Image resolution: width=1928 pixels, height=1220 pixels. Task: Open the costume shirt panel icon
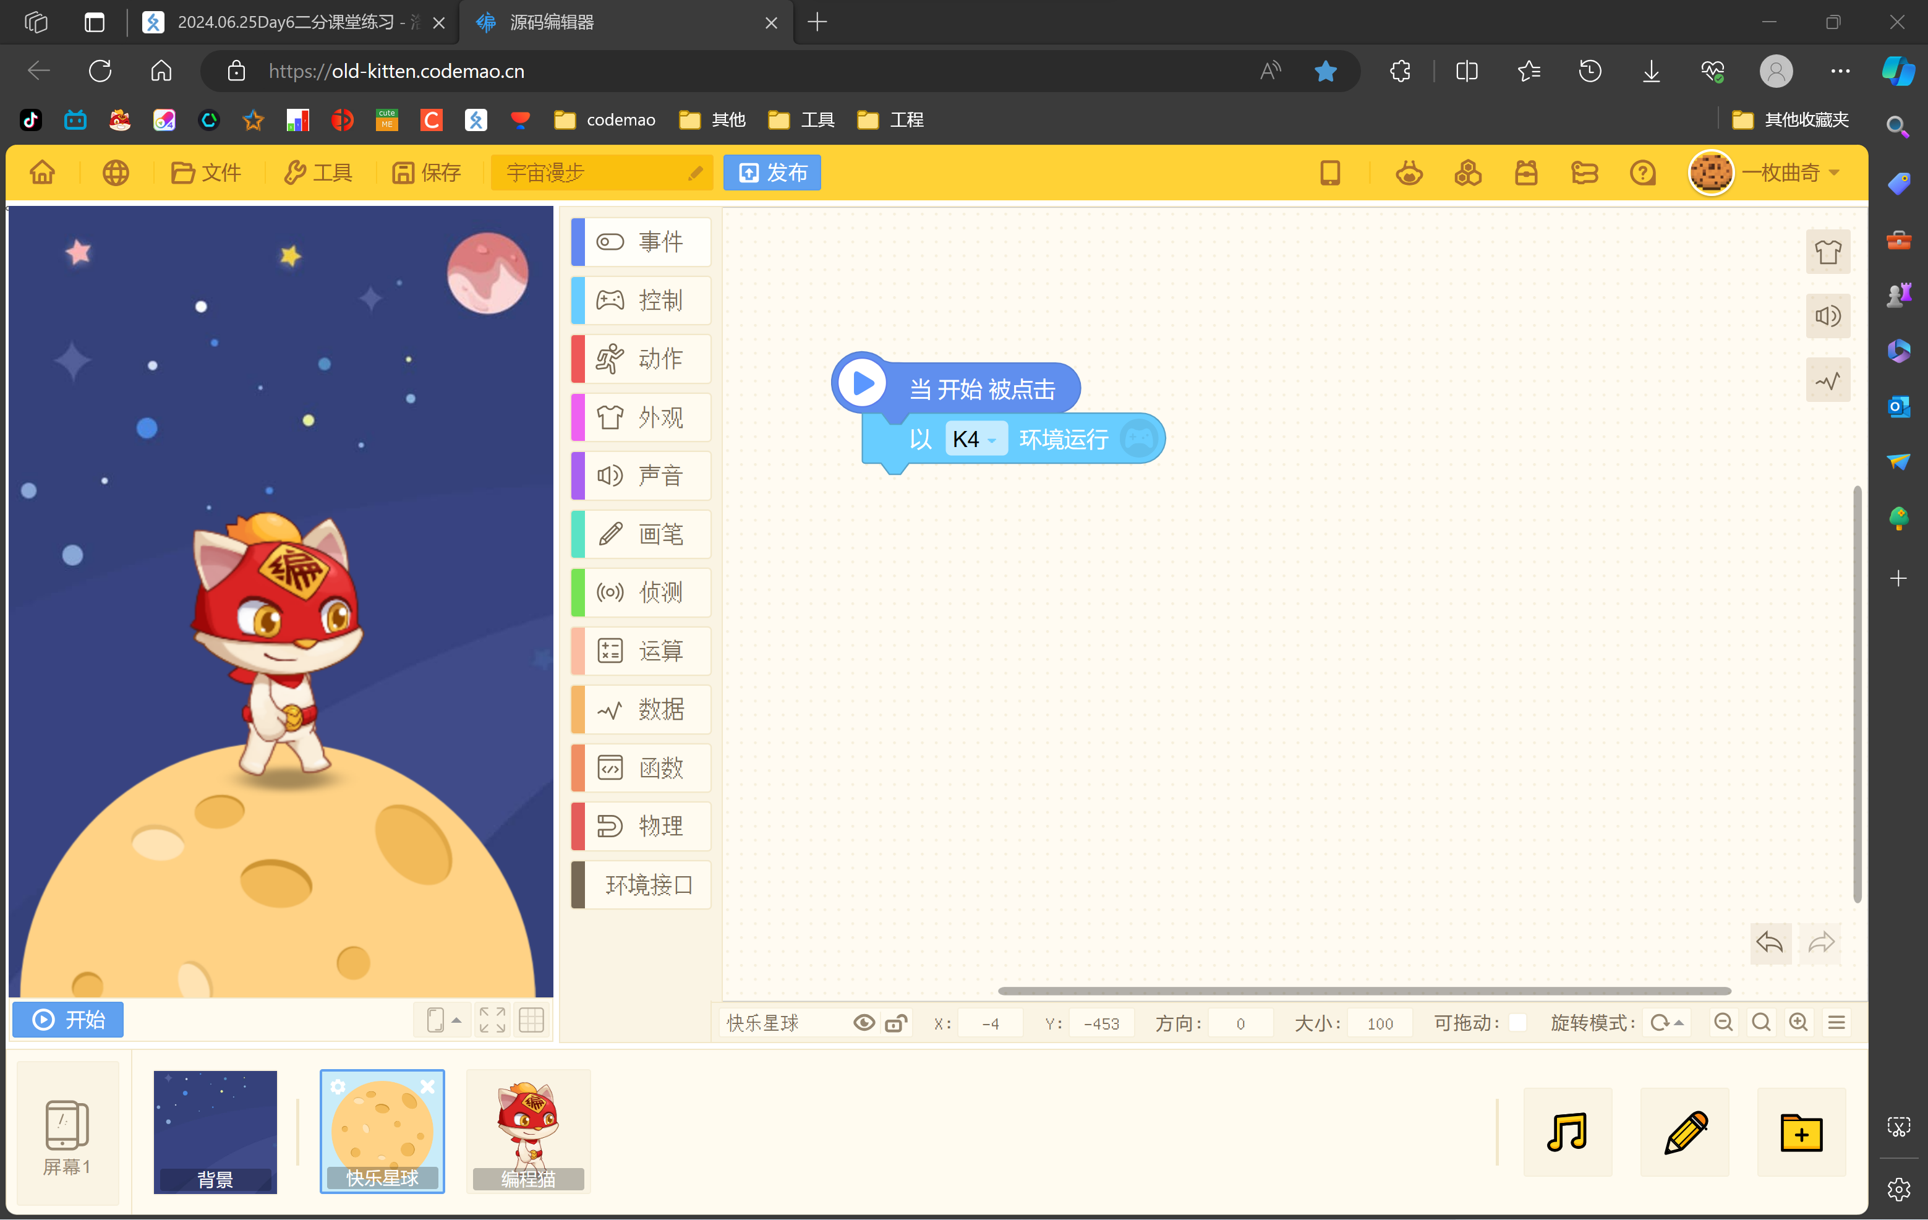(x=1828, y=252)
